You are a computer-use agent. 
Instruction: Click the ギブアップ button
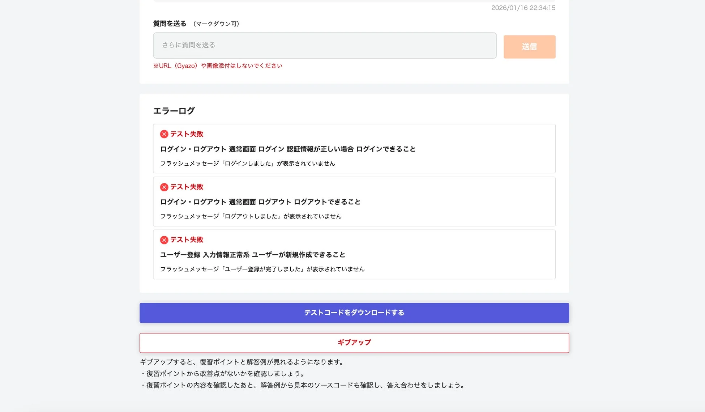click(x=354, y=342)
